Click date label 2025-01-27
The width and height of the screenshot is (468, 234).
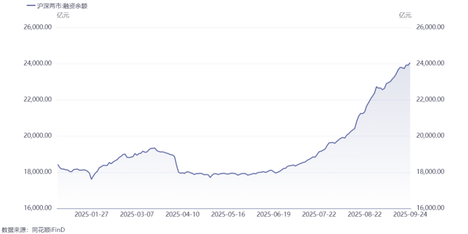91,215
